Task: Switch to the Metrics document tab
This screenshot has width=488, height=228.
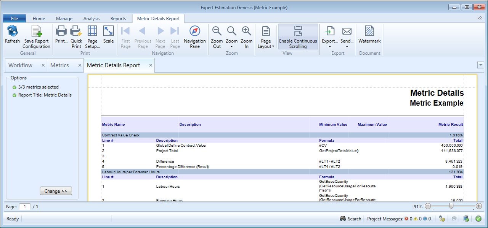Action: point(59,65)
